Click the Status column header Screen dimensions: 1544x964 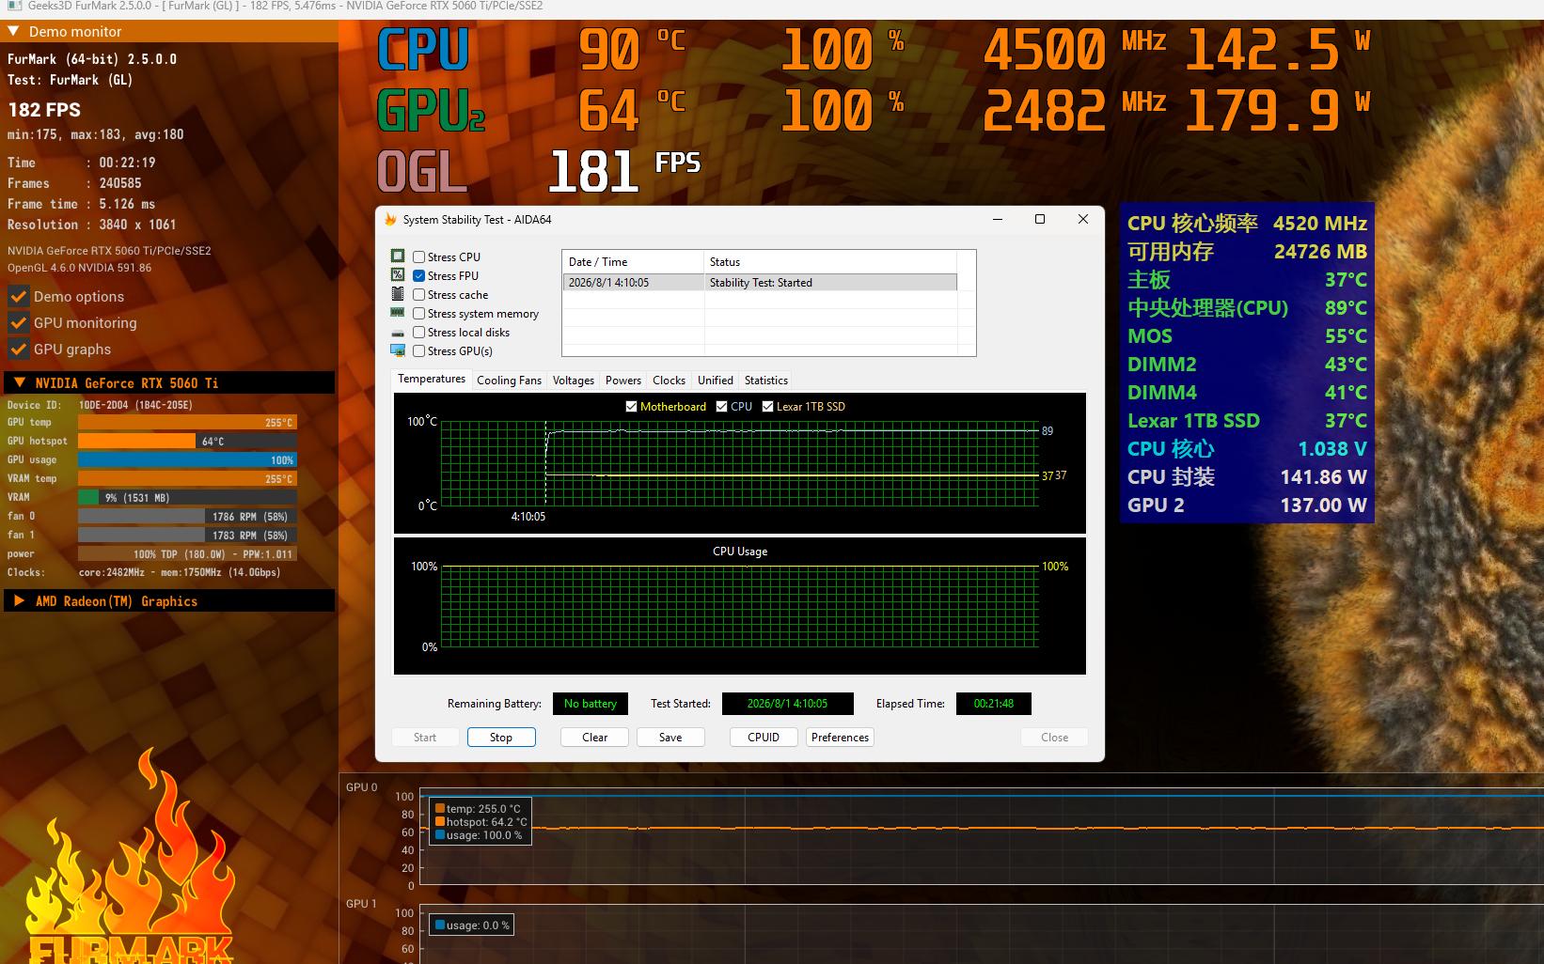[x=830, y=261]
